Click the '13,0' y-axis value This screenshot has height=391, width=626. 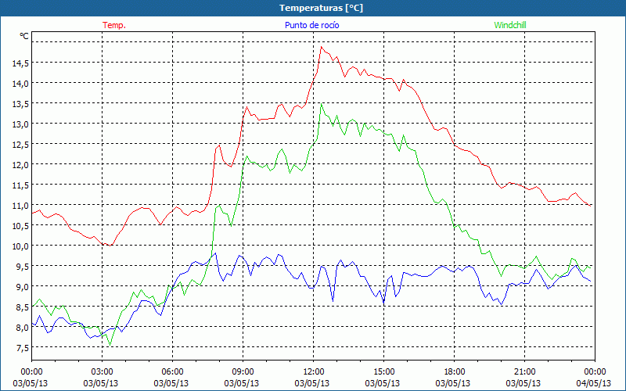[x=20, y=124]
